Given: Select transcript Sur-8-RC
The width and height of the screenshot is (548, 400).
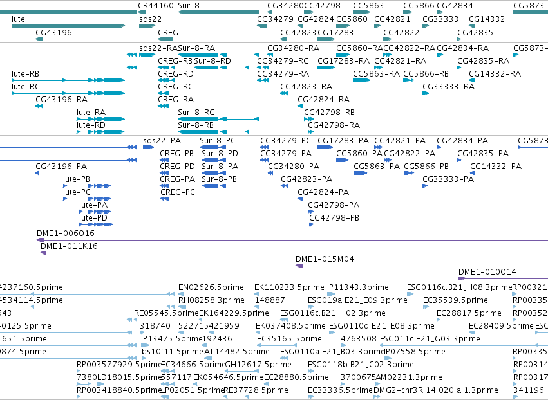Looking at the screenshot, I should (x=196, y=113).
